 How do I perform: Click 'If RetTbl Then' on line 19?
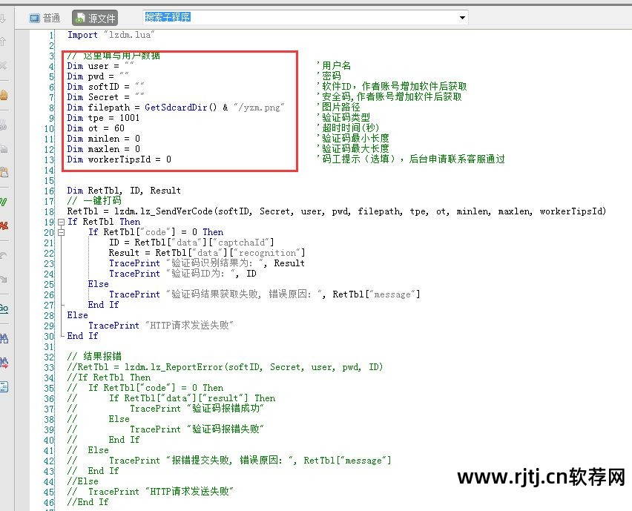pyautogui.click(x=104, y=222)
